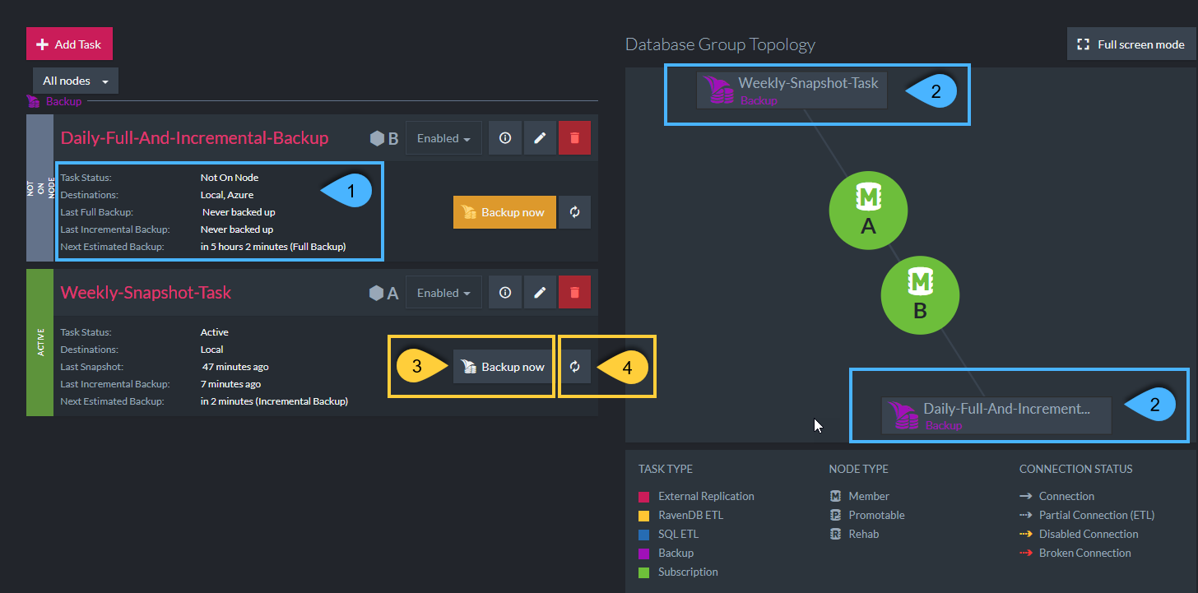Click the RavenDB ETL legend color swatch
1198x593 pixels.
pyautogui.click(x=644, y=515)
